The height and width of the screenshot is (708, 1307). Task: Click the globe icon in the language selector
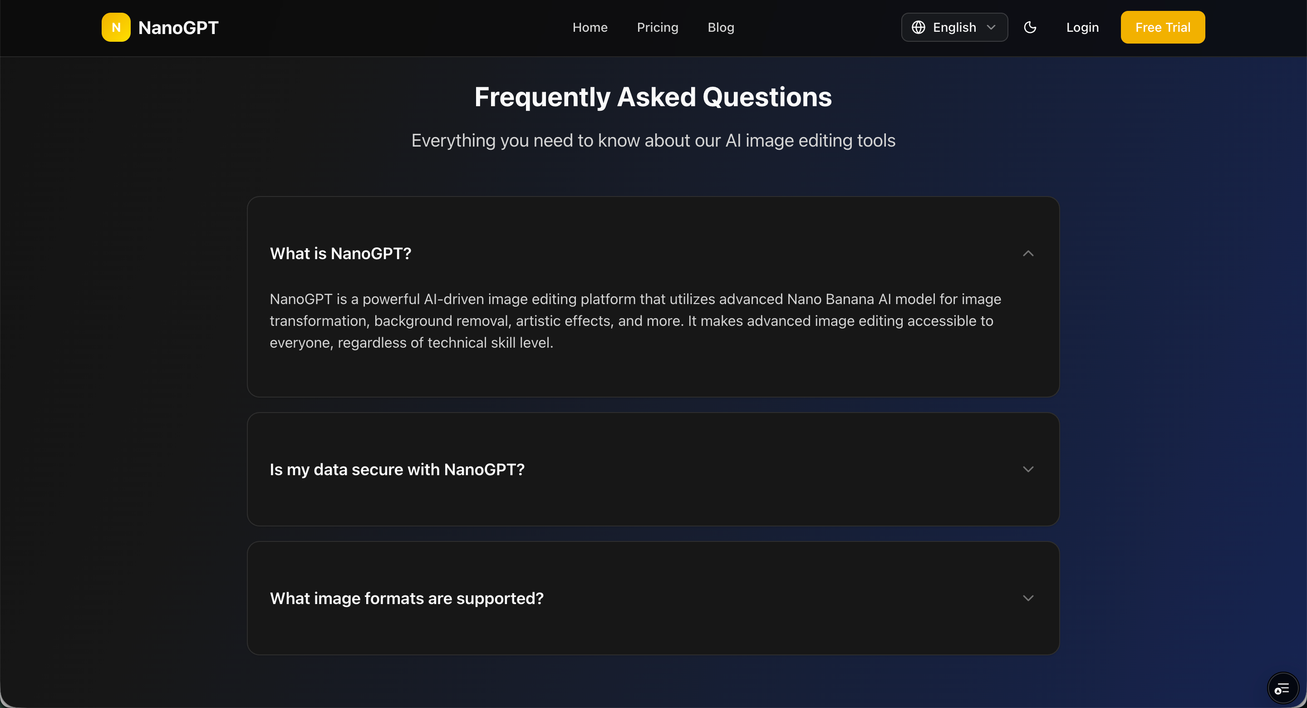coord(919,27)
